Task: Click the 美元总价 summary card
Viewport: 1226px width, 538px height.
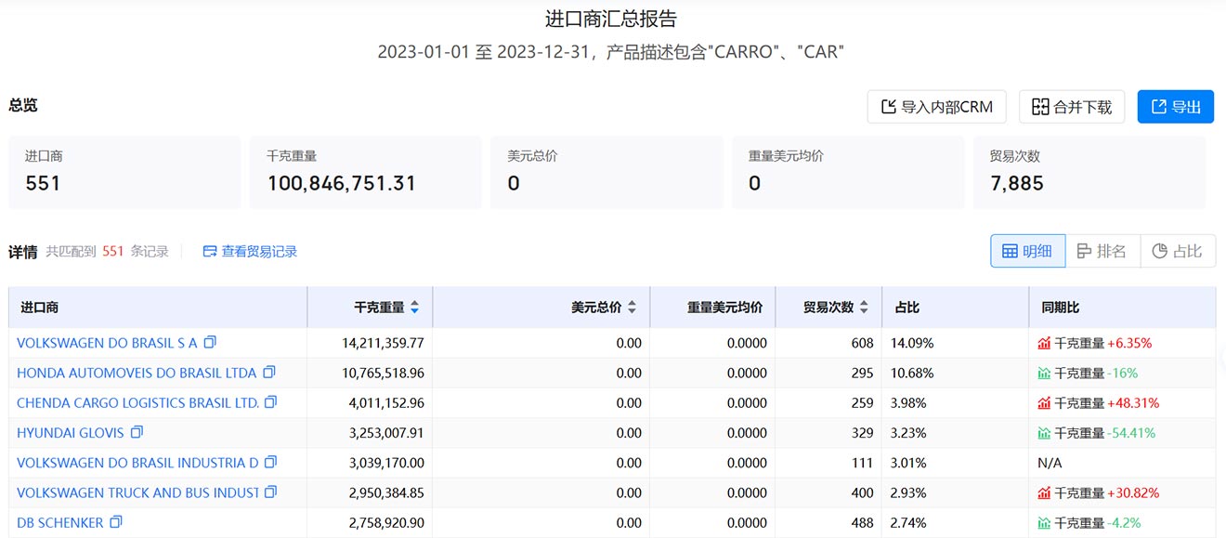Action: (x=607, y=172)
